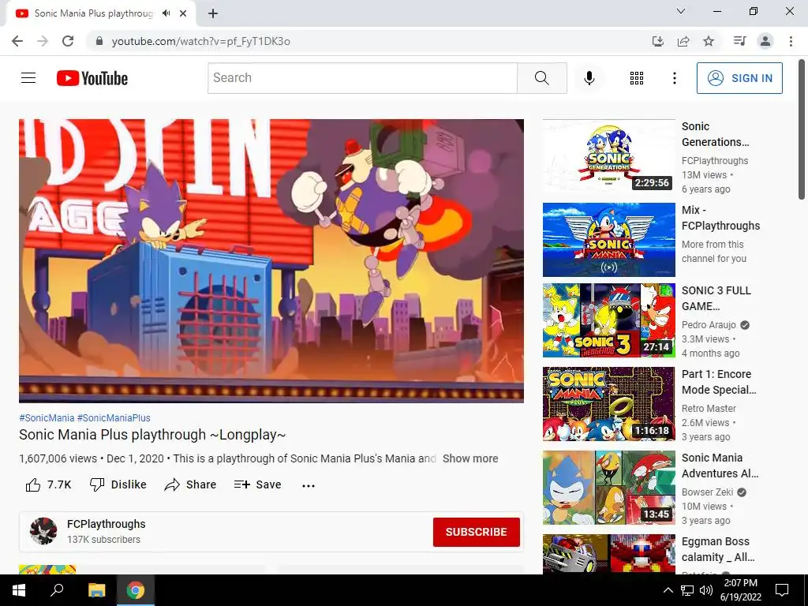Open Part 1: Encore Mode Special thumbnail
This screenshot has height=606, width=808.
608,403
